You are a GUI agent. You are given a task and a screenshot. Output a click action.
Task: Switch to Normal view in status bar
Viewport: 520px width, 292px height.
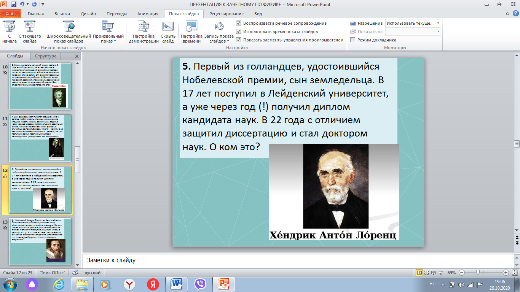pyautogui.click(x=420, y=273)
